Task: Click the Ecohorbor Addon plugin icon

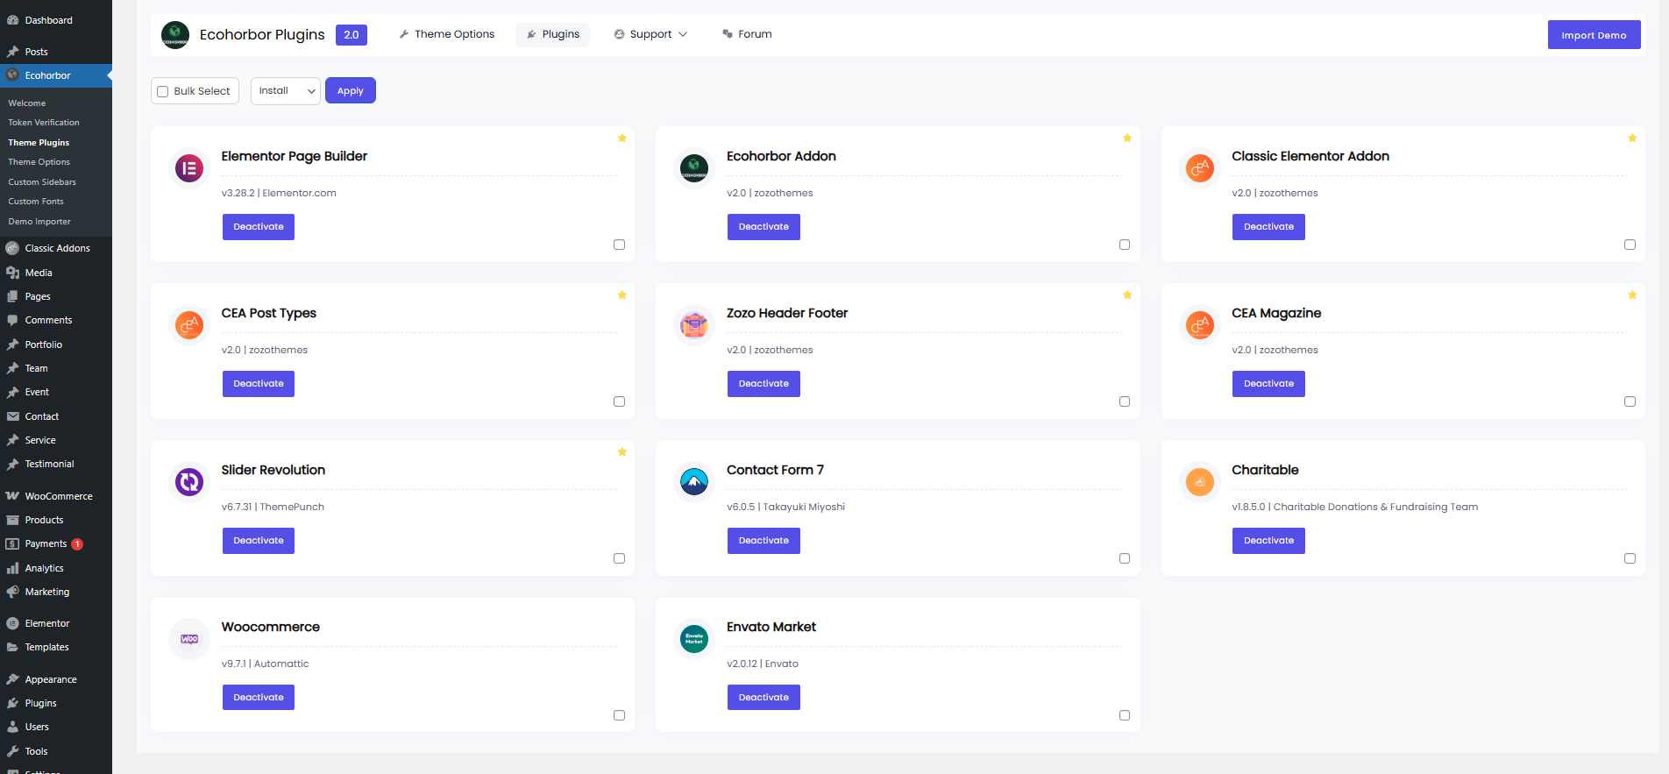Action: 694,167
